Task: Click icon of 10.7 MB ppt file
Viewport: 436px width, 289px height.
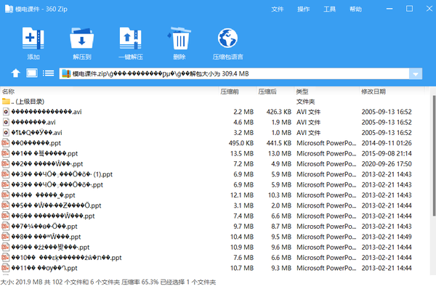Action: tap(6, 268)
